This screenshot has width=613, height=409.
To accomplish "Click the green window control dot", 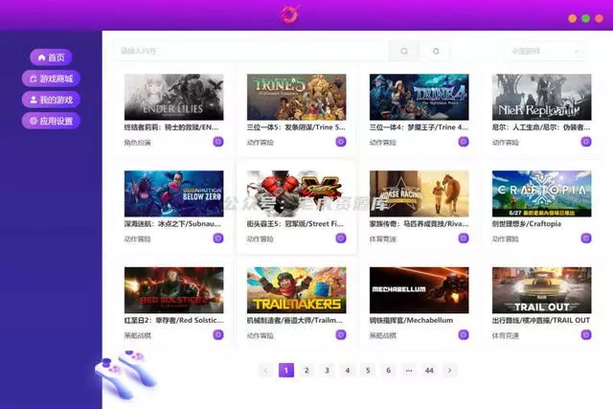I will [x=585, y=18].
